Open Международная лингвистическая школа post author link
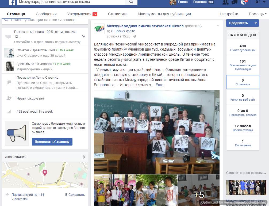269x206 pixels. [145, 26]
